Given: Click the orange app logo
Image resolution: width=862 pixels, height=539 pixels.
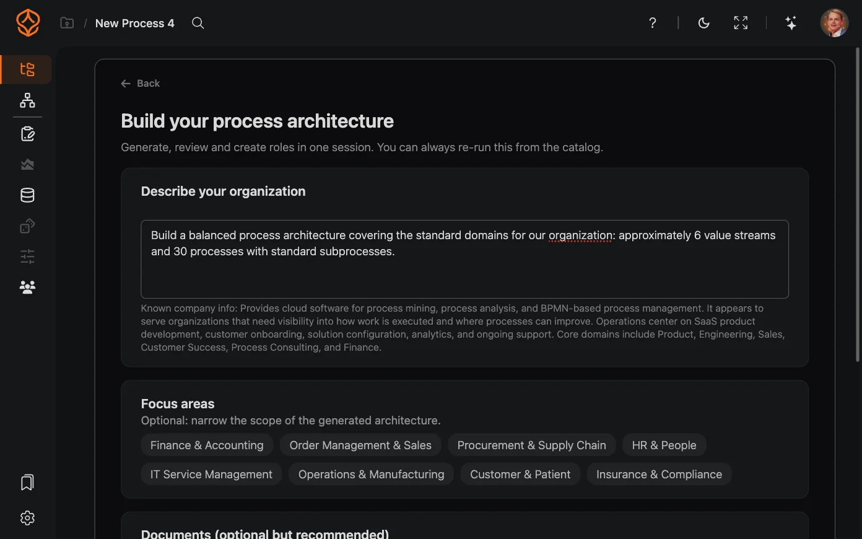Looking at the screenshot, I should pos(28,23).
